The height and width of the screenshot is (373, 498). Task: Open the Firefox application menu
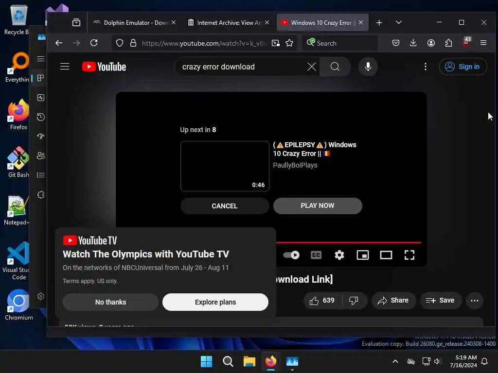483,43
